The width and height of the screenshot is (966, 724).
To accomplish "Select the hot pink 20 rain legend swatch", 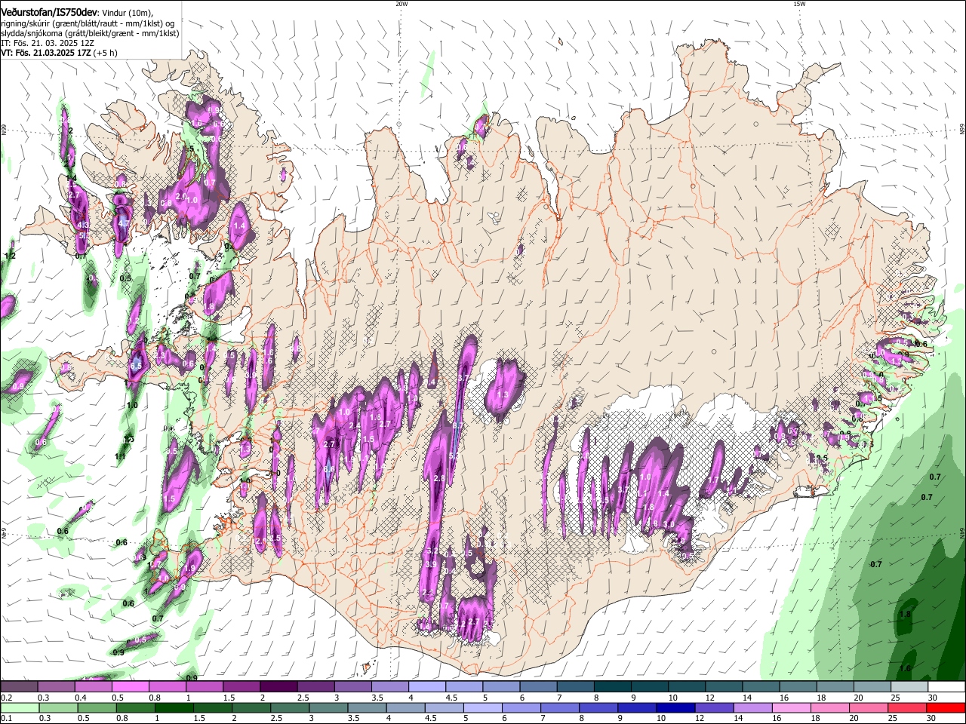I will click(868, 707).
